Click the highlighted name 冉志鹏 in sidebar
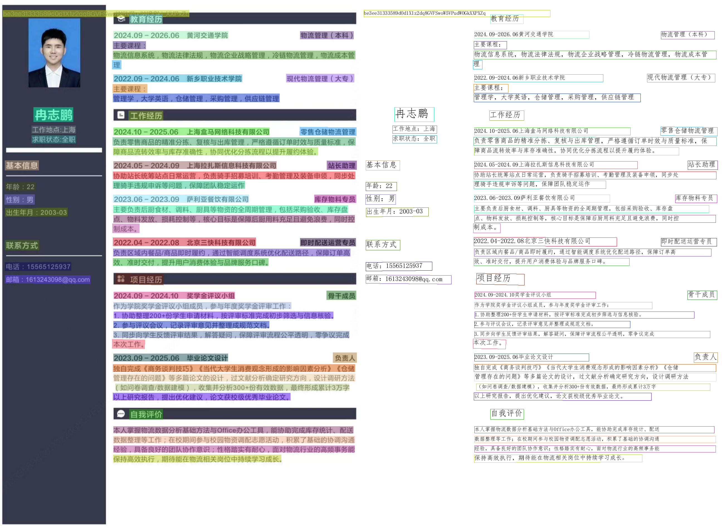Screen dimensions: 722x529 (x=53, y=115)
